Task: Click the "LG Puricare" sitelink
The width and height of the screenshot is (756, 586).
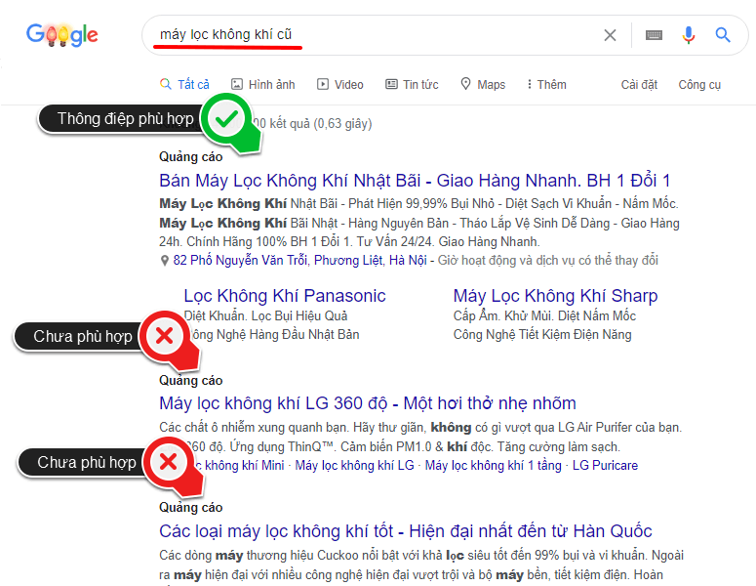Action: tap(605, 465)
